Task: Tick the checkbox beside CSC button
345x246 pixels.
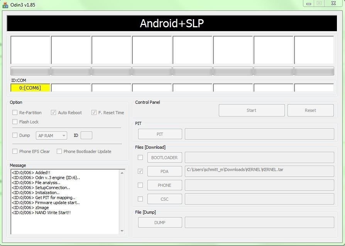Action: click(x=140, y=199)
